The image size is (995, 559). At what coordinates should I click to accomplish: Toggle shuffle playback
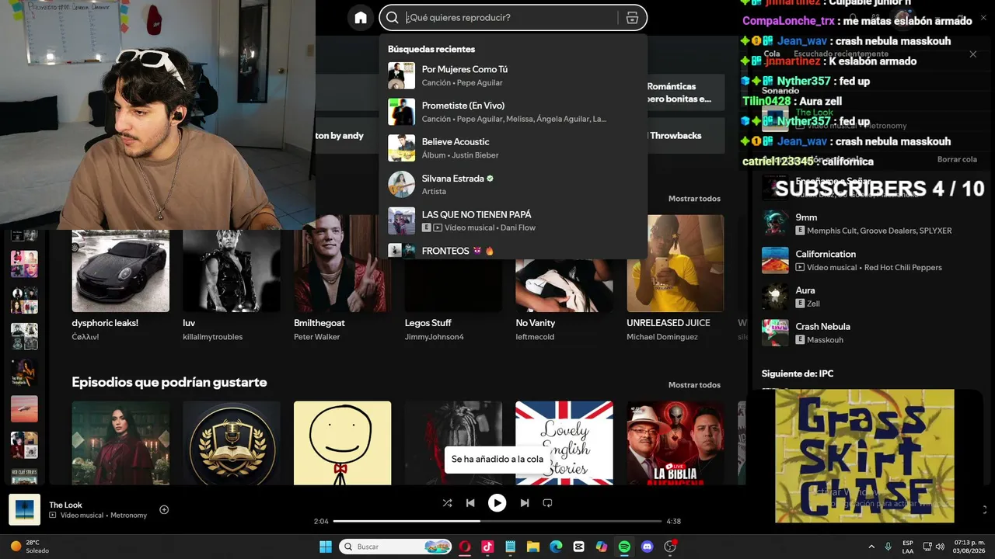pos(447,503)
